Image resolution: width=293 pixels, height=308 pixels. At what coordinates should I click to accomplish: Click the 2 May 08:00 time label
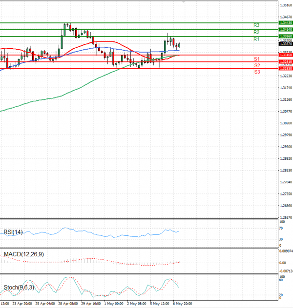137,304
